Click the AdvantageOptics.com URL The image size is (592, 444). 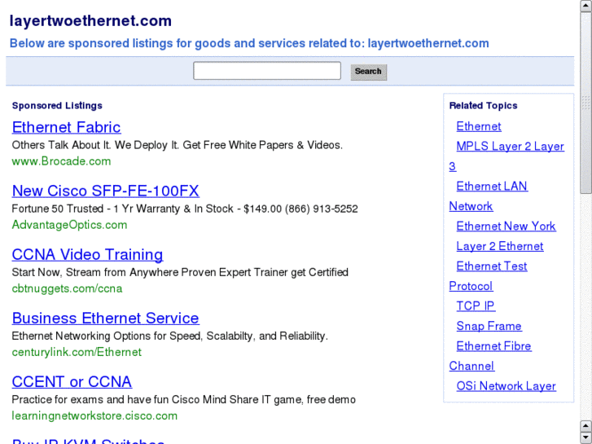69,225
